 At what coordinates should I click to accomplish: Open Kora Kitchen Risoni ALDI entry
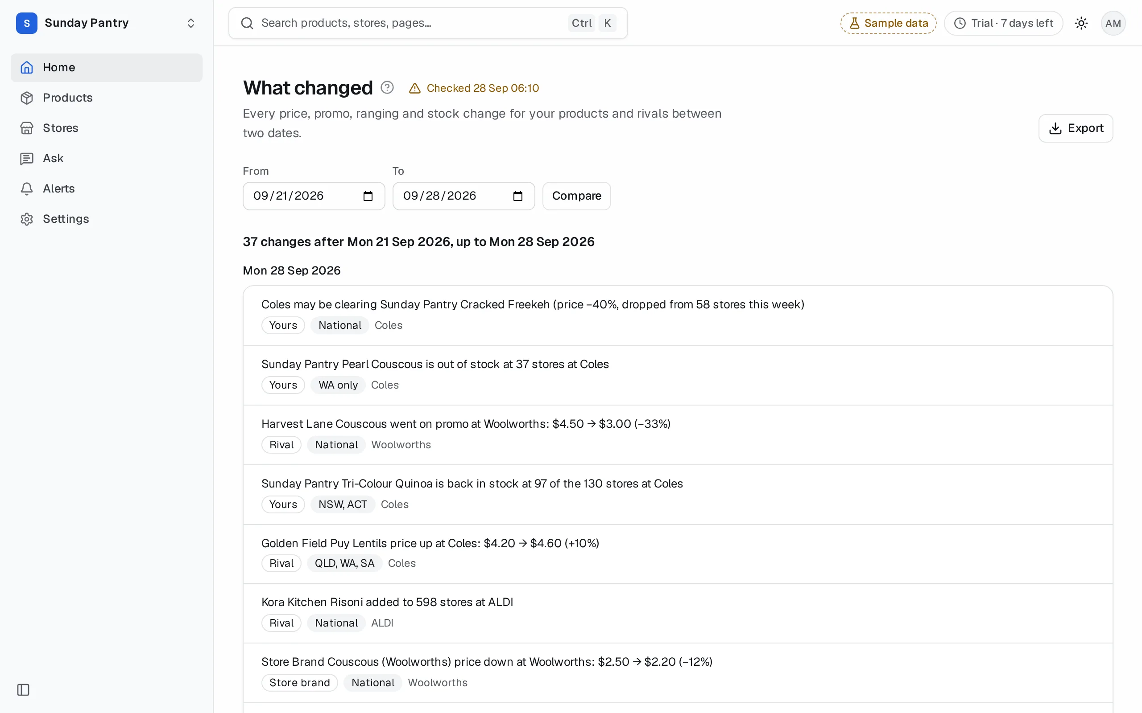point(678,614)
